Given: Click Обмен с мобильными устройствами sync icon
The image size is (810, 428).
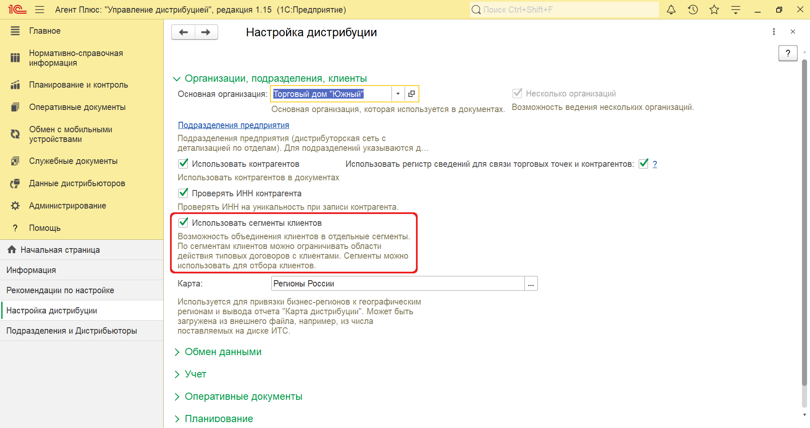Looking at the screenshot, I should pyautogui.click(x=15, y=134).
